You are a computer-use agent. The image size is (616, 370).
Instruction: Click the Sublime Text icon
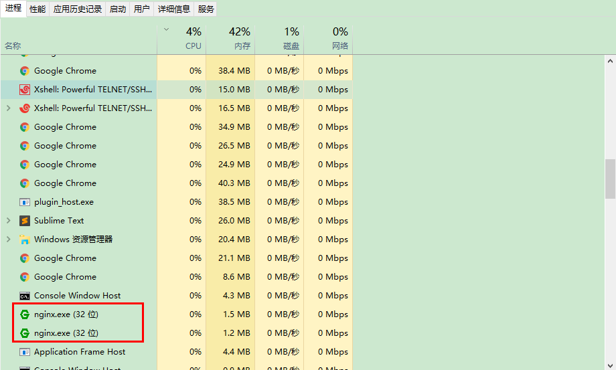click(25, 221)
